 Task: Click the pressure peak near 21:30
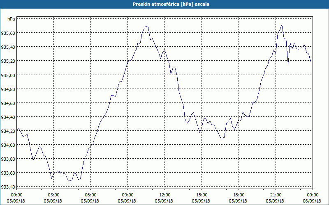coord(282,25)
